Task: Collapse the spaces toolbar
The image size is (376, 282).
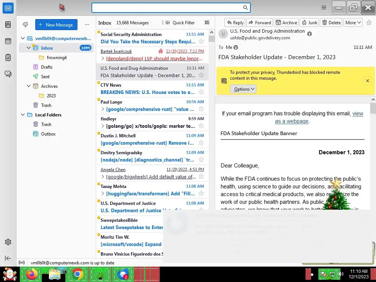Action: pos(8,258)
